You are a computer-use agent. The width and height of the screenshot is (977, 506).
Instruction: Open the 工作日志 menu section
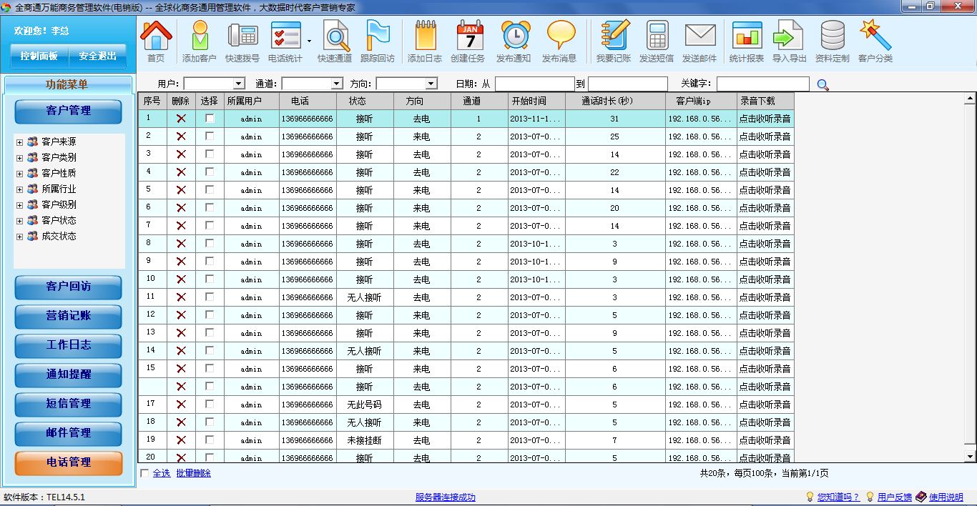69,345
